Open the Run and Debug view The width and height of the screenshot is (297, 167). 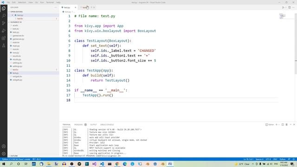pyautogui.click(x=4, y=31)
